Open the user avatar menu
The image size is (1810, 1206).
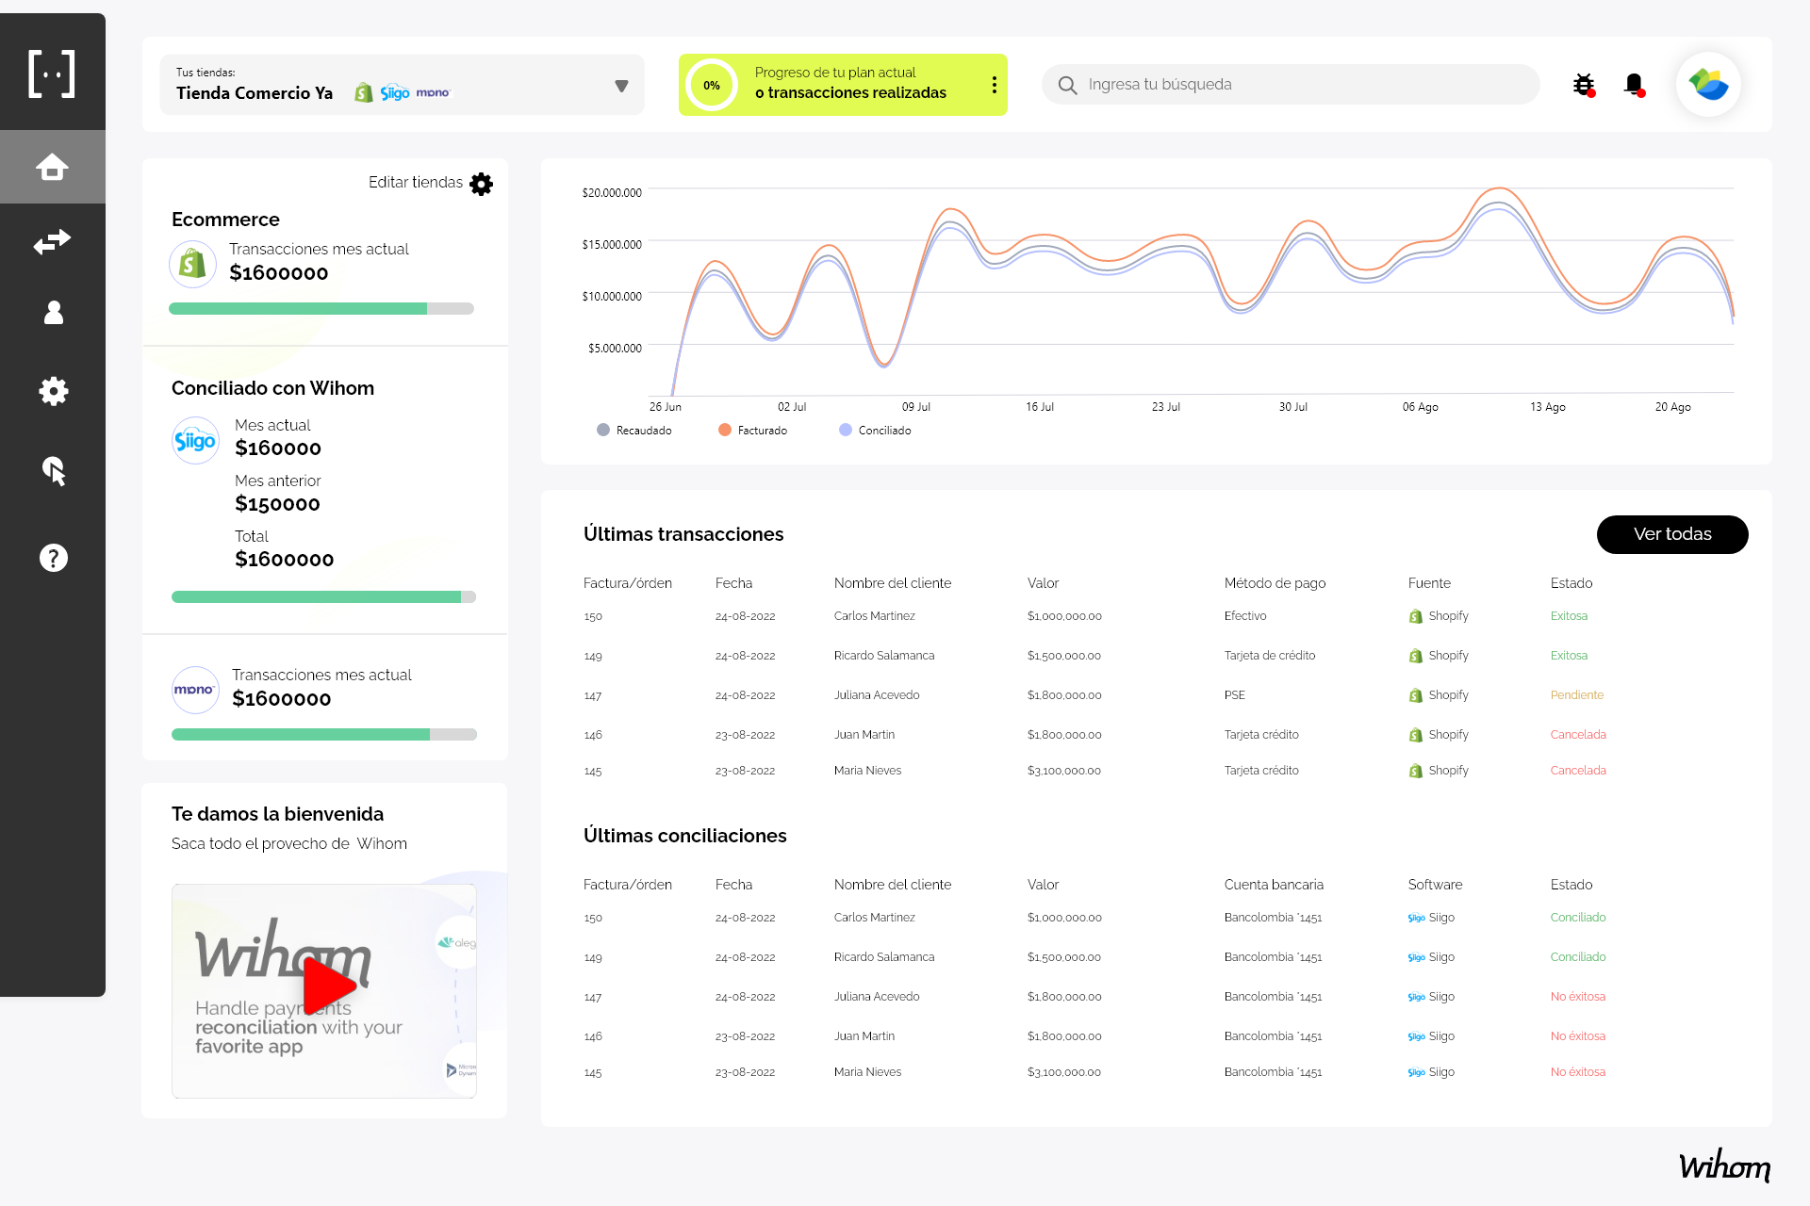(1707, 85)
